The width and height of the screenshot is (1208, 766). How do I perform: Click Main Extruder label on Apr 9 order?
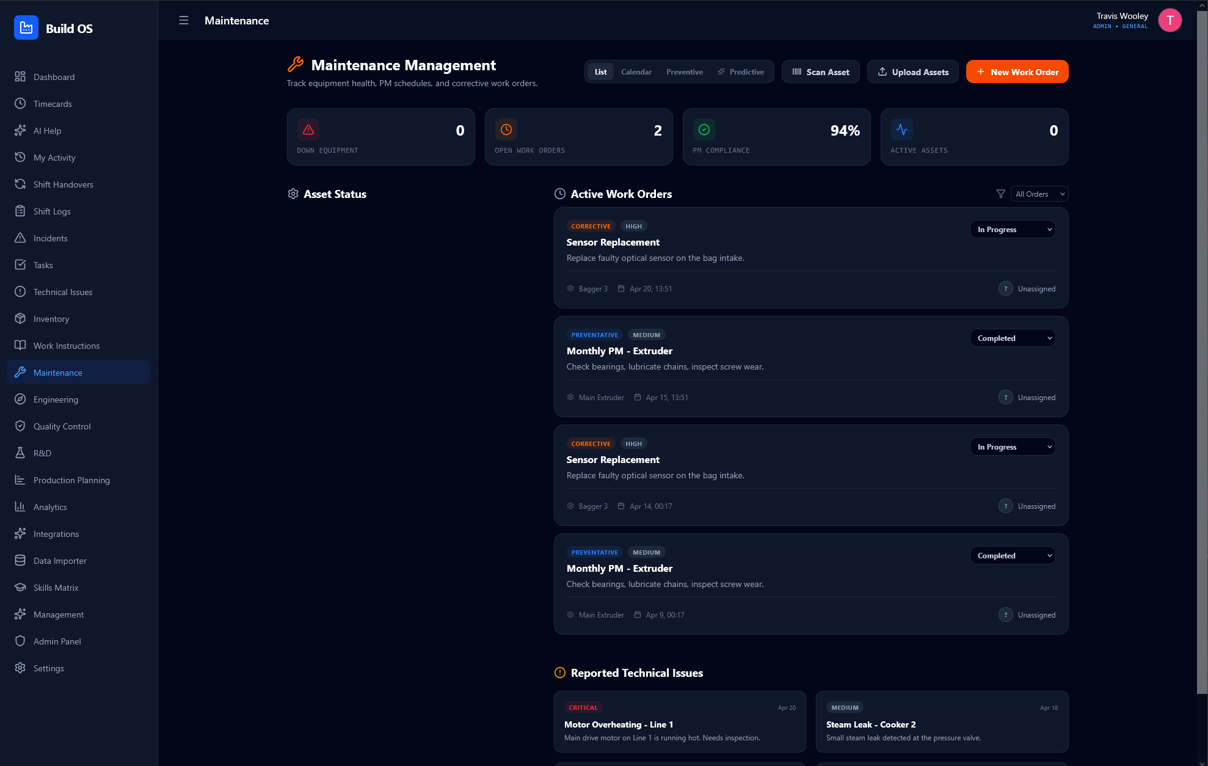[x=602, y=615]
